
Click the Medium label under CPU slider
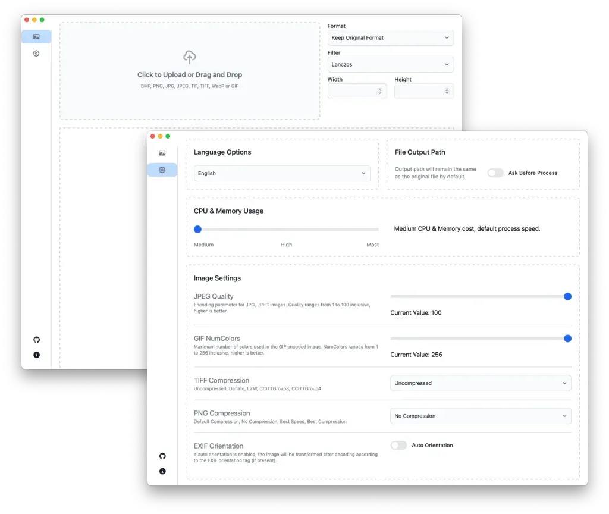203,245
